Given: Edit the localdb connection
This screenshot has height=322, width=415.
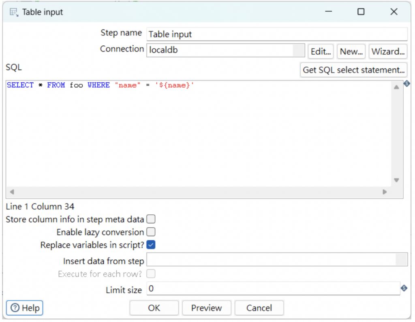Looking at the screenshot, I should [321, 51].
